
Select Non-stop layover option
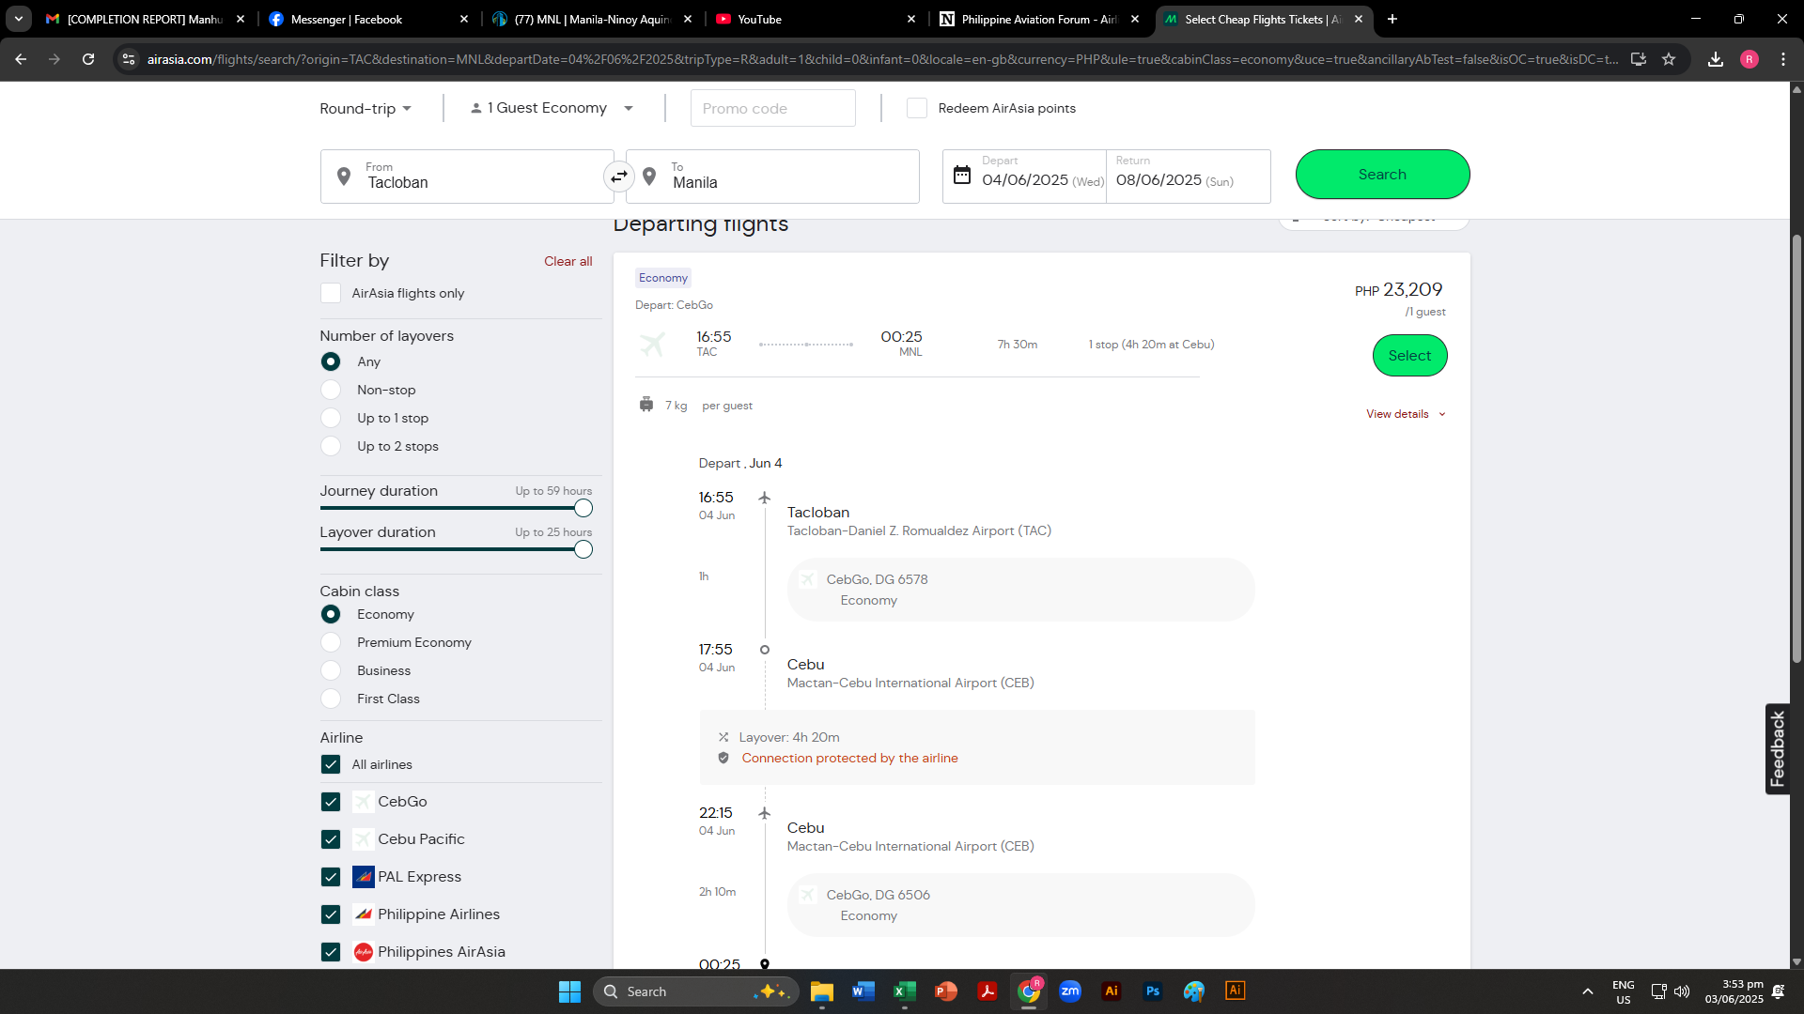click(331, 390)
